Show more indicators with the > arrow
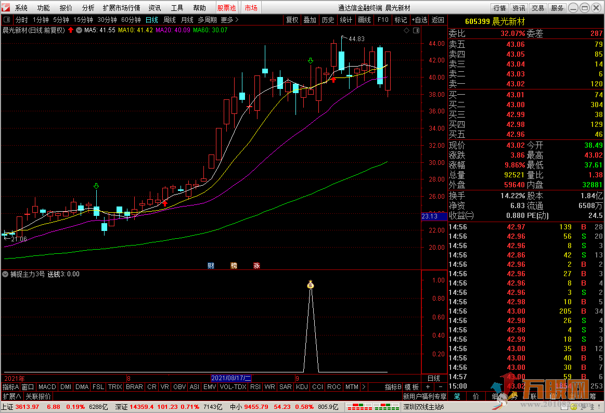The height and width of the screenshot is (413, 605). (x=364, y=387)
